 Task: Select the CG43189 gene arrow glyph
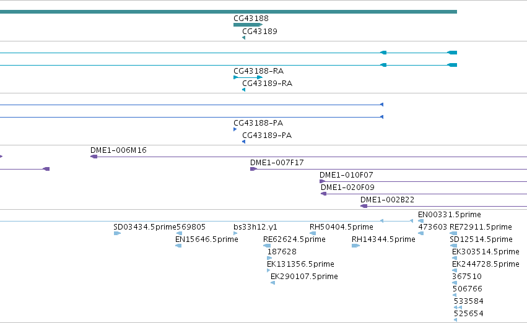pos(243,38)
